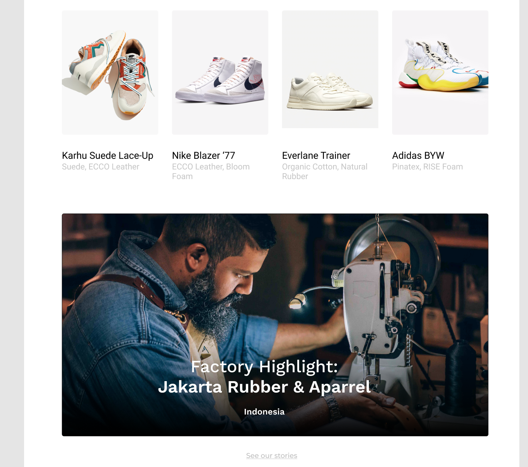This screenshot has width=528, height=467.
Task: Click the Factory Highlight heading text
Action: pos(264,367)
